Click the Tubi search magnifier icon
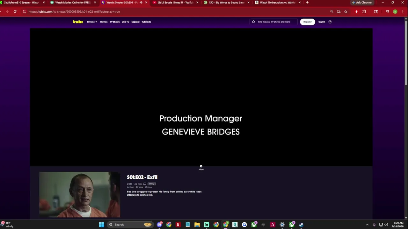This screenshot has width=408, height=229. 253,22
